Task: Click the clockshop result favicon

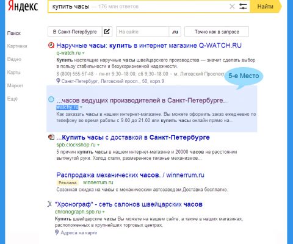Action: [51, 137]
